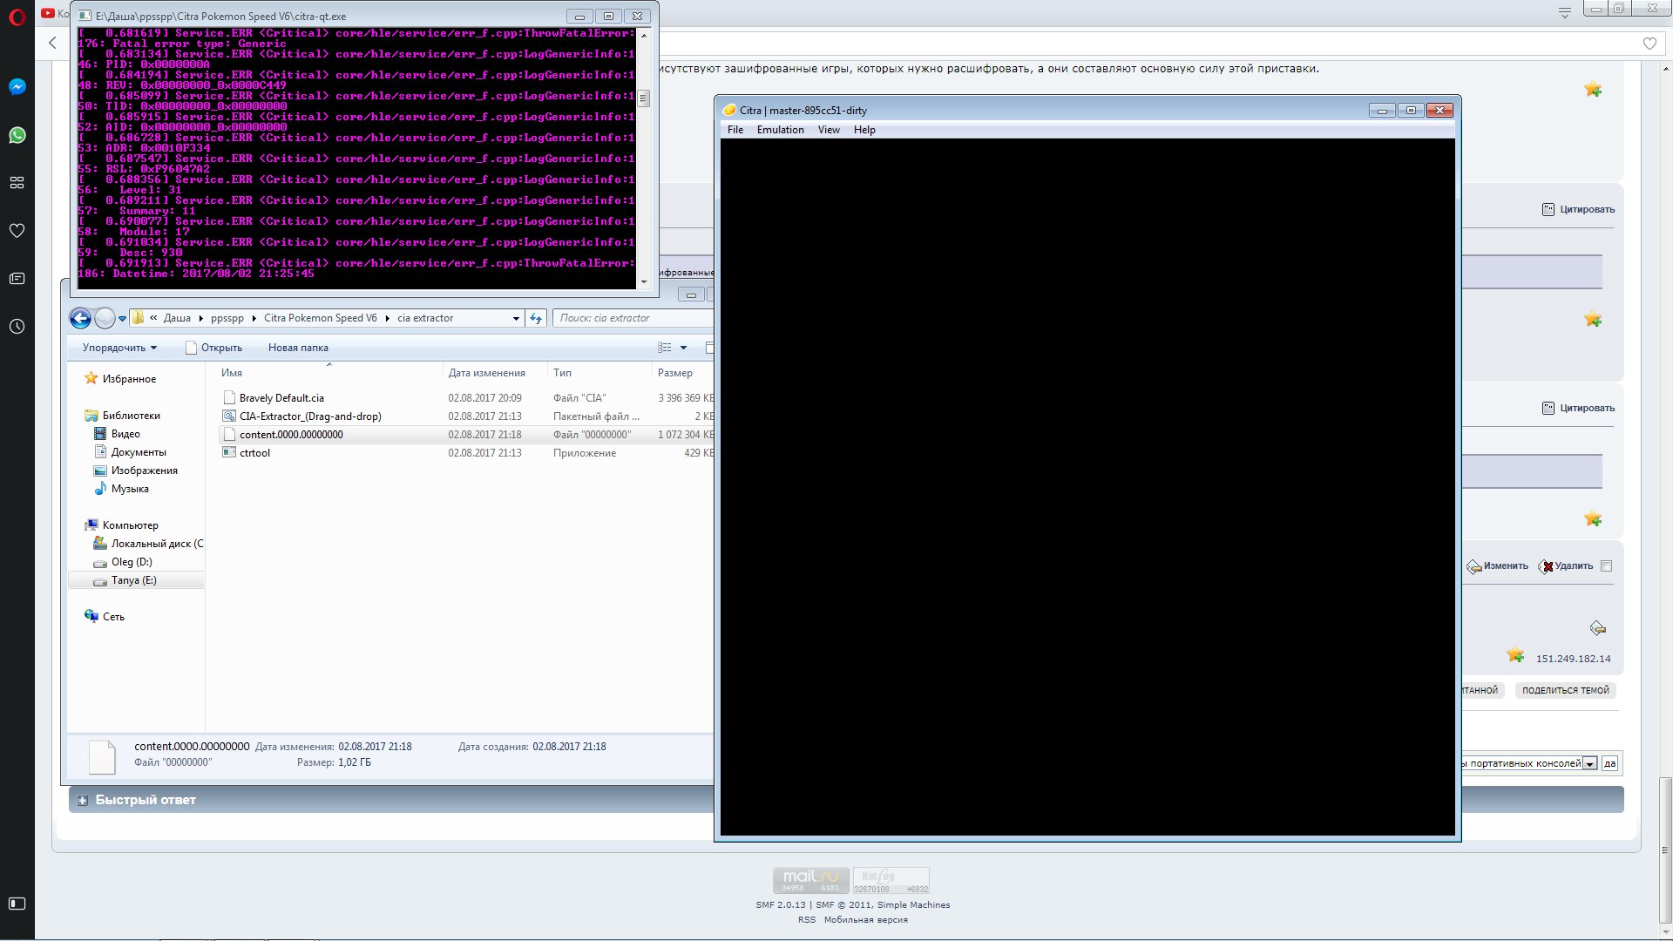Click second Цитировать button on forum
The height and width of the screenshot is (941, 1673).
(x=1578, y=408)
